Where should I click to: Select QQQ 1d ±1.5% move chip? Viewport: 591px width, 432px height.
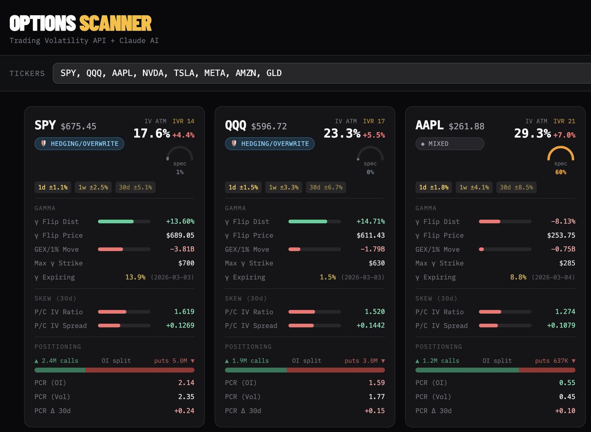click(244, 187)
